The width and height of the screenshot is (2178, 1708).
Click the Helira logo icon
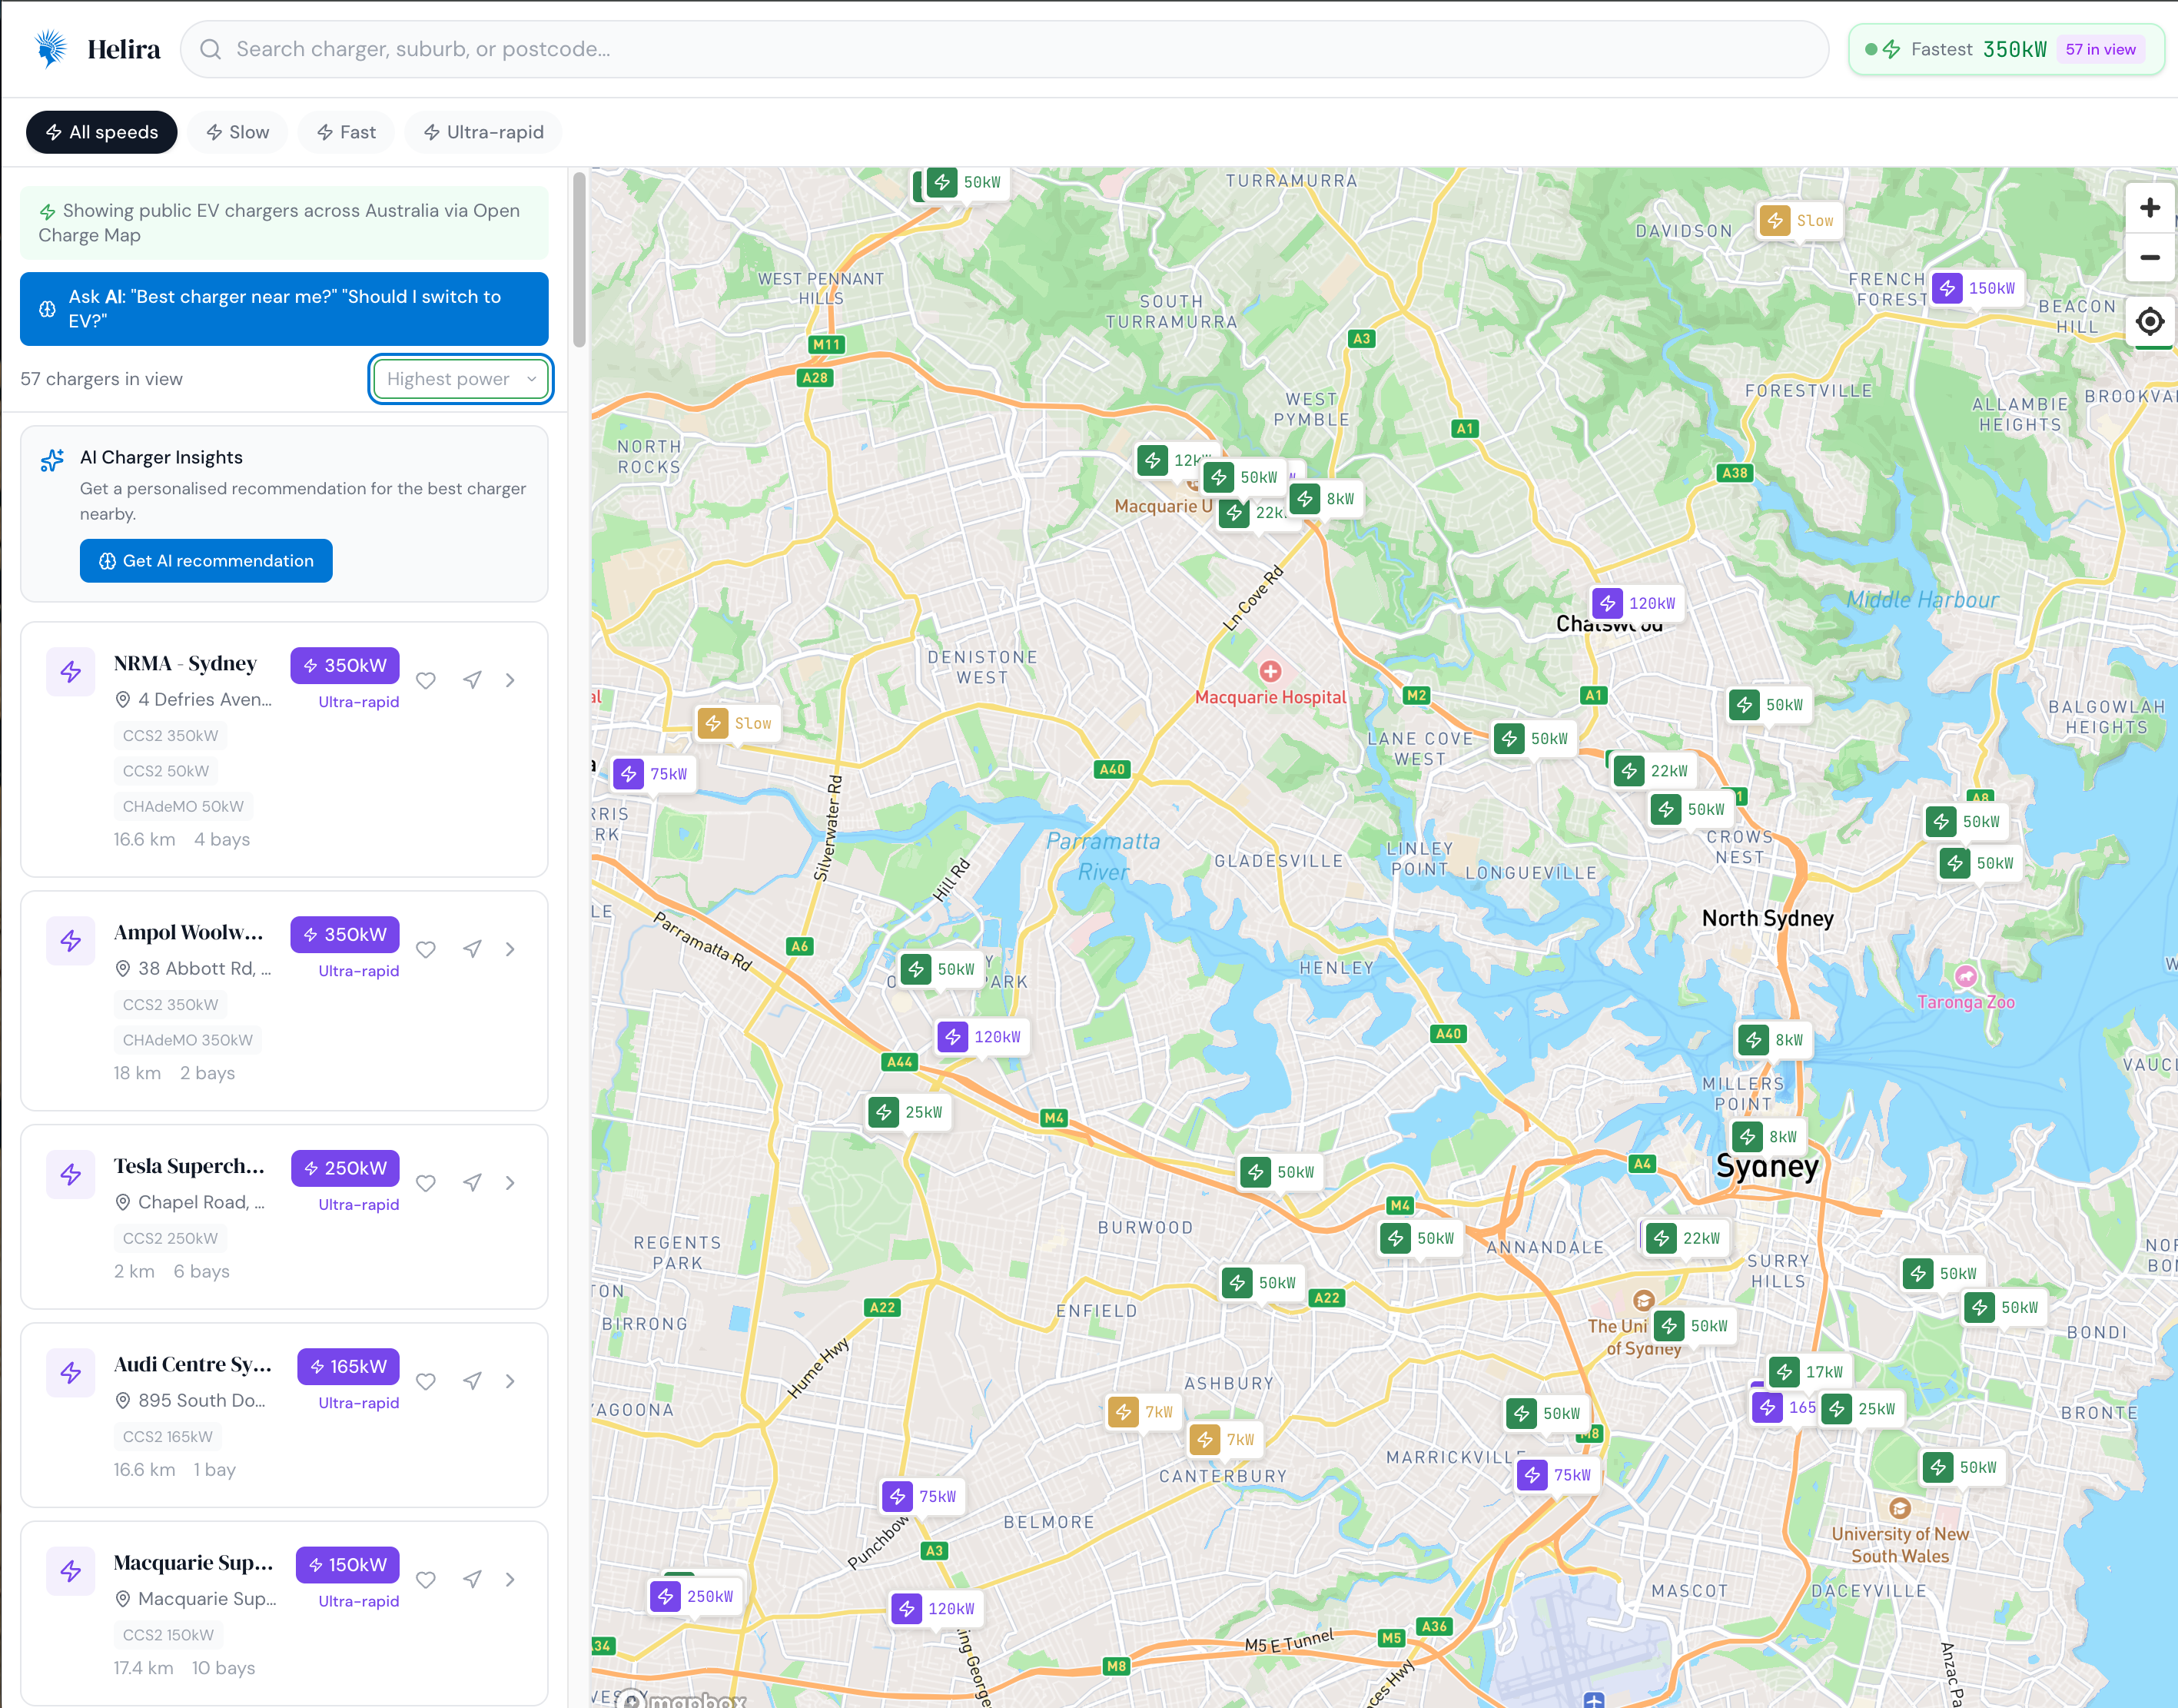pyautogui.click(x=50, y=48)
